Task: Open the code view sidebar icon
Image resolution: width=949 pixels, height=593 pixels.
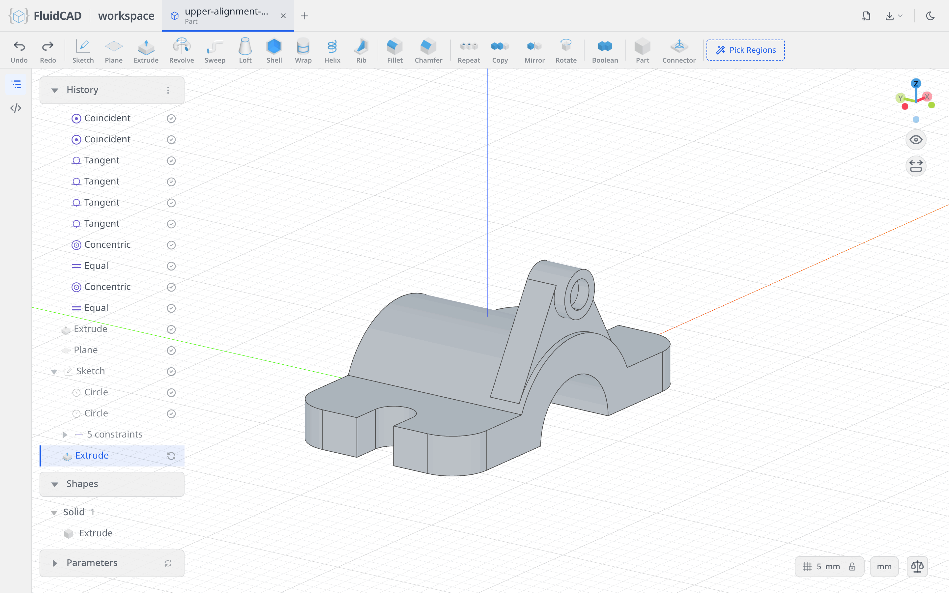Action: (x=16, y=108)
